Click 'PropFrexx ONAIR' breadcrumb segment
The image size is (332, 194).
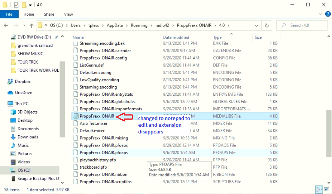[194, 25]
